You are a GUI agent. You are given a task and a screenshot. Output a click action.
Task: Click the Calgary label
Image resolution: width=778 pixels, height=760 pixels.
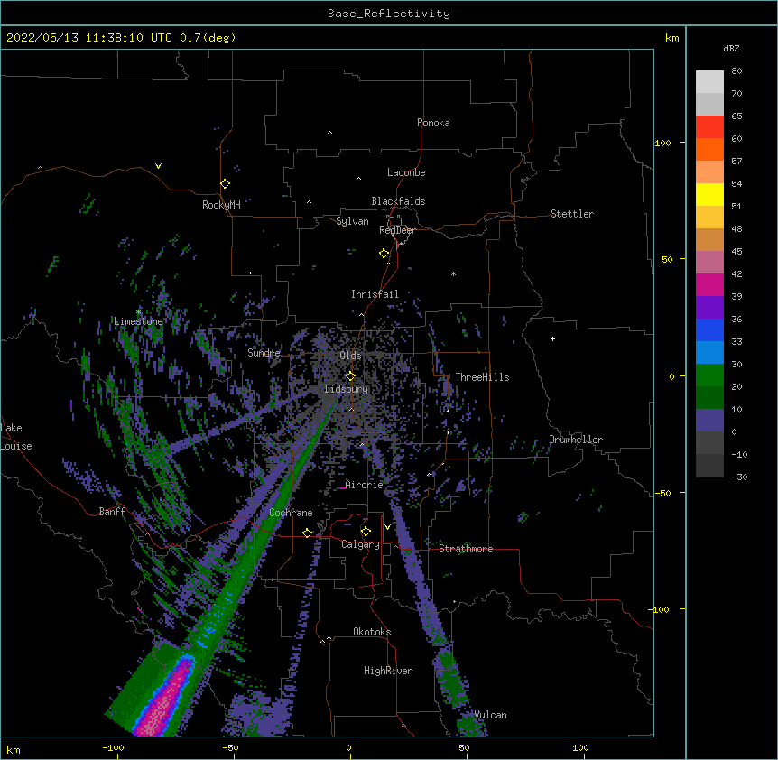361,544
